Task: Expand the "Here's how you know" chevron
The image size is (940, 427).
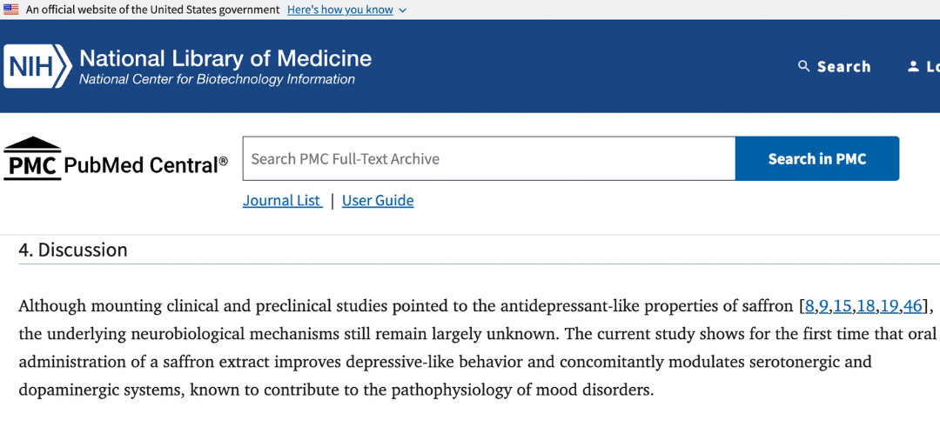Action: coord(402,10)
